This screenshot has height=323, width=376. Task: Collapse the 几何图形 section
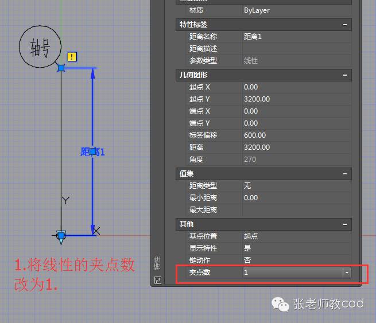point(345,75)
